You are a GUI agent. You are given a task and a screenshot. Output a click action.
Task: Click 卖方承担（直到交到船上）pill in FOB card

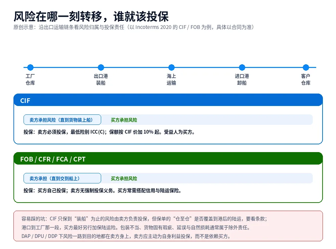click(62, 178)
